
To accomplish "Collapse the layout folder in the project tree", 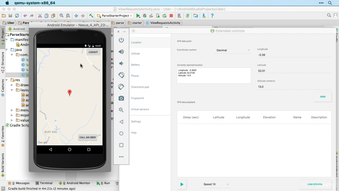I will point(12,90).
